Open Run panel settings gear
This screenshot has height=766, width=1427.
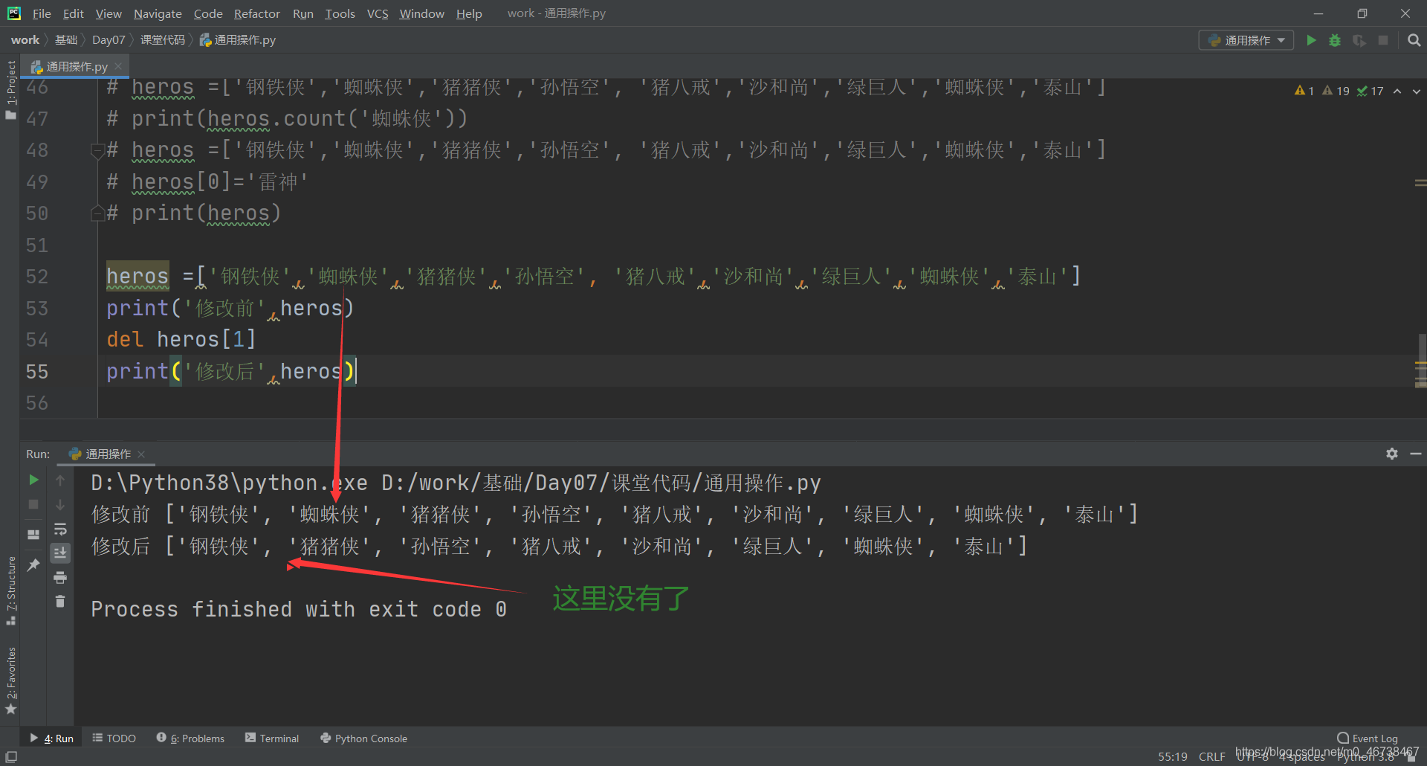[1392, 454]
